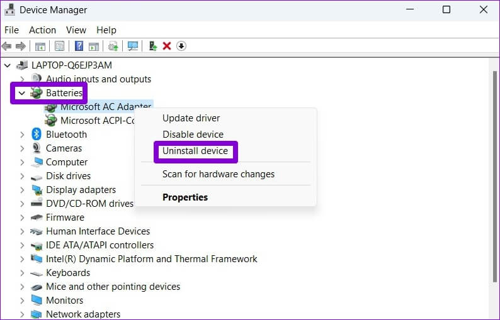Screen dimensions: 500x320
Task: Expand the Cameras category
Action: pyautogui.click(x=22, y=148)
